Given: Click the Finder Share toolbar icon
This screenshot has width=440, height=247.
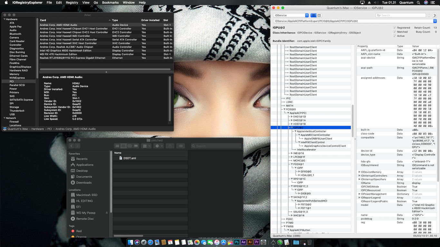Looking at the screenshot, I should tap(170, 146).
